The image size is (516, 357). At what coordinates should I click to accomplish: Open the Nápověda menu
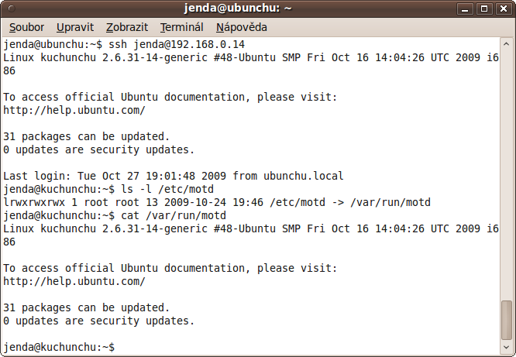point(242,27)
